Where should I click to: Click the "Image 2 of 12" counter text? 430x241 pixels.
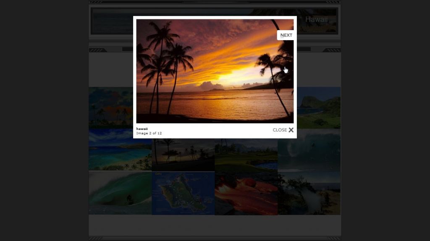pyautogui.click(x=149, y=133)
